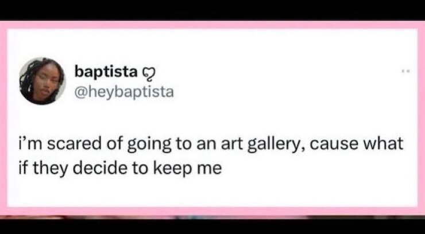The height and width of the screenshot is (234, 425).
Task: Click empty white space right of the username
Action: click(x=276, y=80)
